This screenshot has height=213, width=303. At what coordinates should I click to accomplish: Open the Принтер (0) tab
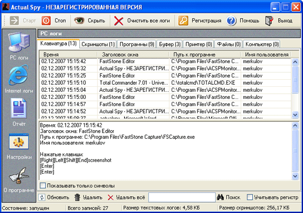pos(198,44)
